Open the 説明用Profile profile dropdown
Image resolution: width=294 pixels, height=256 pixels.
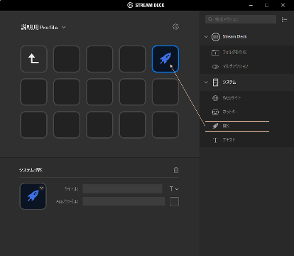click(x=43, y=27)
